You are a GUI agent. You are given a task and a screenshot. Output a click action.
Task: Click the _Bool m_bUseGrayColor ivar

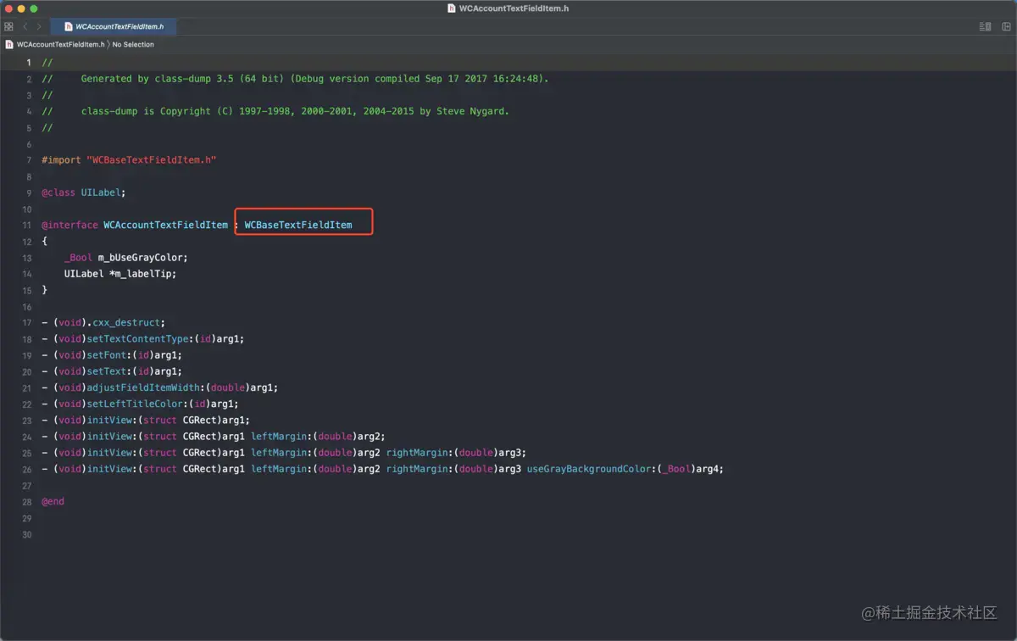coord(125,258)
